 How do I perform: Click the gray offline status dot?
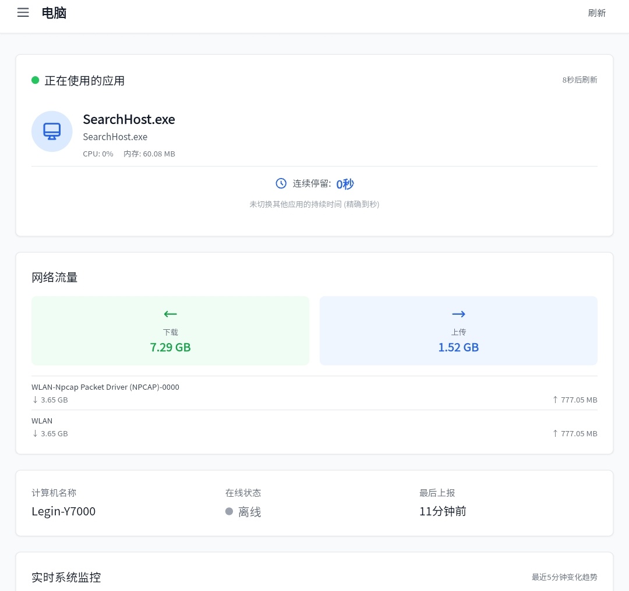click(x=229, y=512)
